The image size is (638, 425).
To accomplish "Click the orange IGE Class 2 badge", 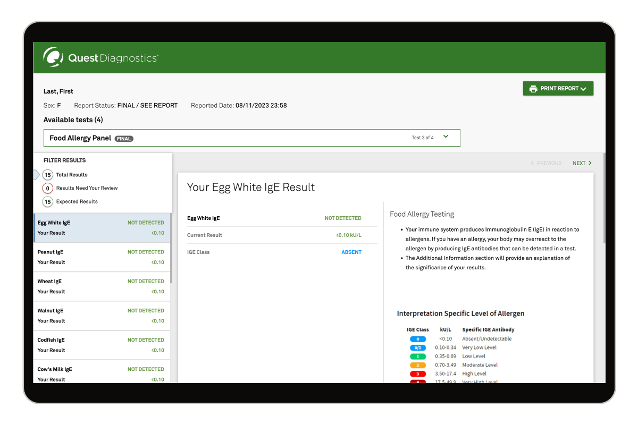I will point(417,365).
